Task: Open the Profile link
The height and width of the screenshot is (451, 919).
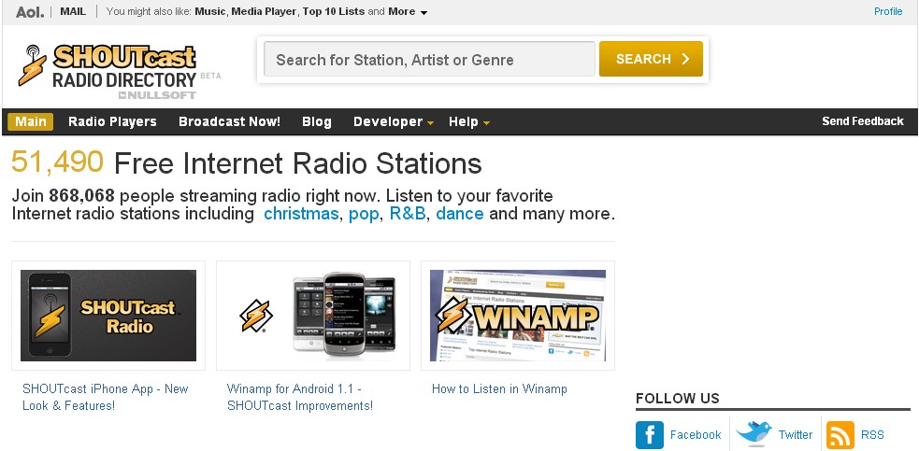Action: click(x=888, y=11)
